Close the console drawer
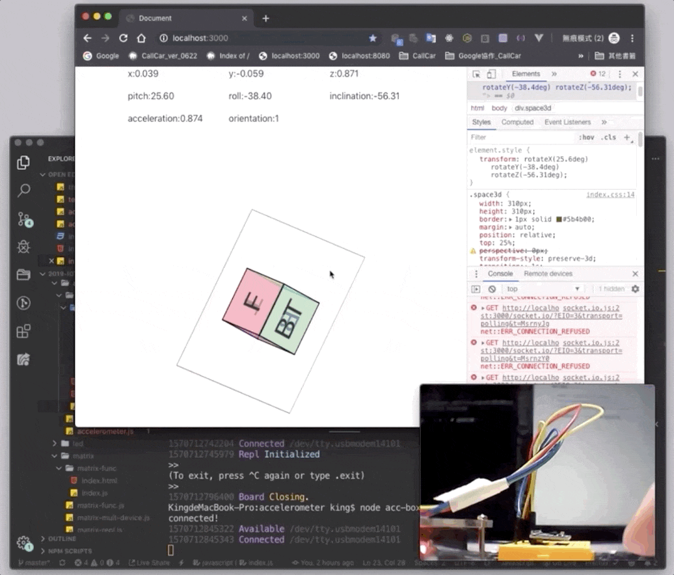Screen dimensions: 674x575 (x=636, y=274)
